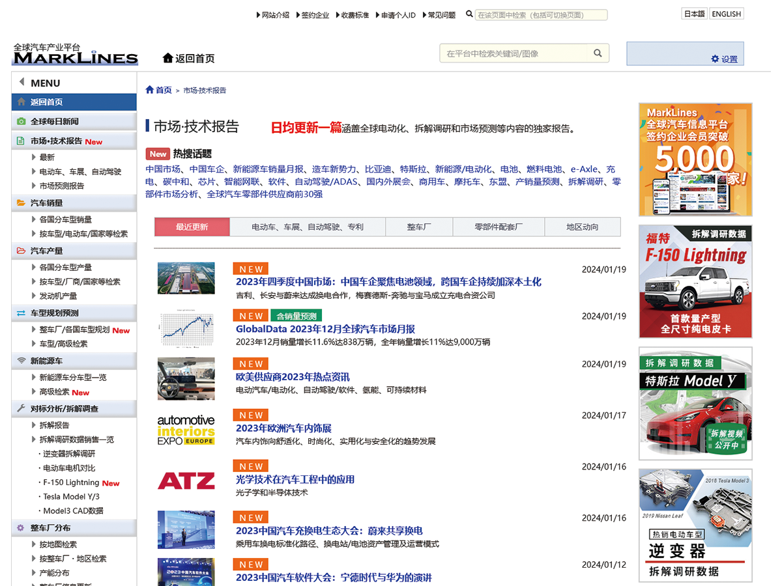
Task: Select the 最近更新 tab
Action: pos(192,227)
